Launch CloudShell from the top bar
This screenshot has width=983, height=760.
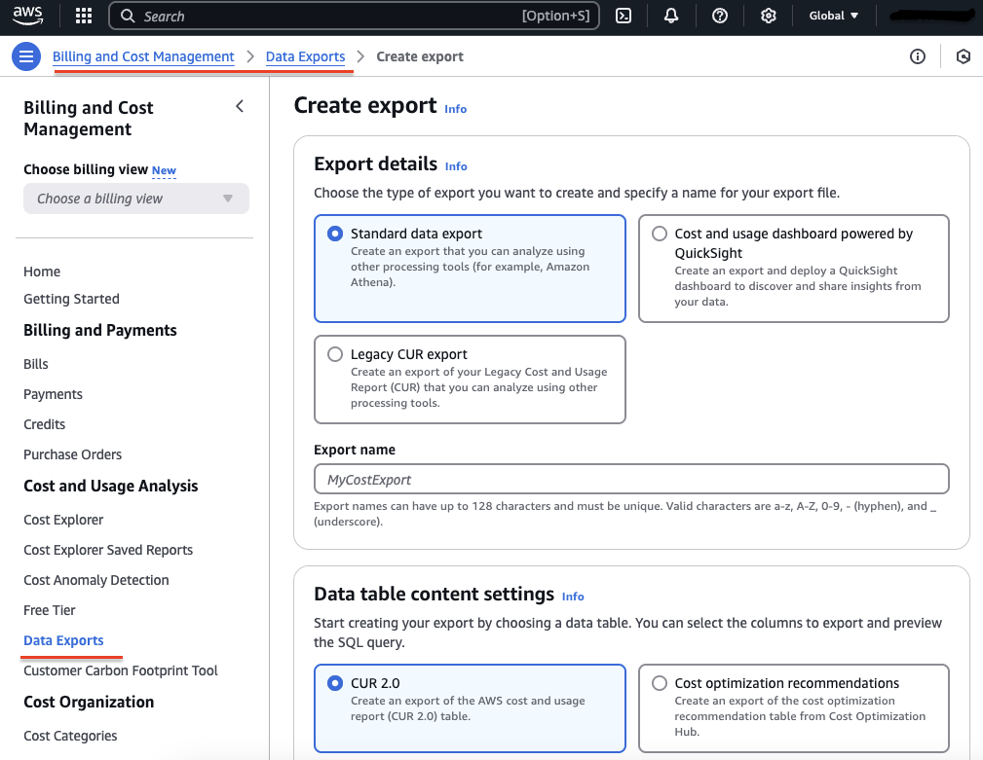[x=624, y=16]
